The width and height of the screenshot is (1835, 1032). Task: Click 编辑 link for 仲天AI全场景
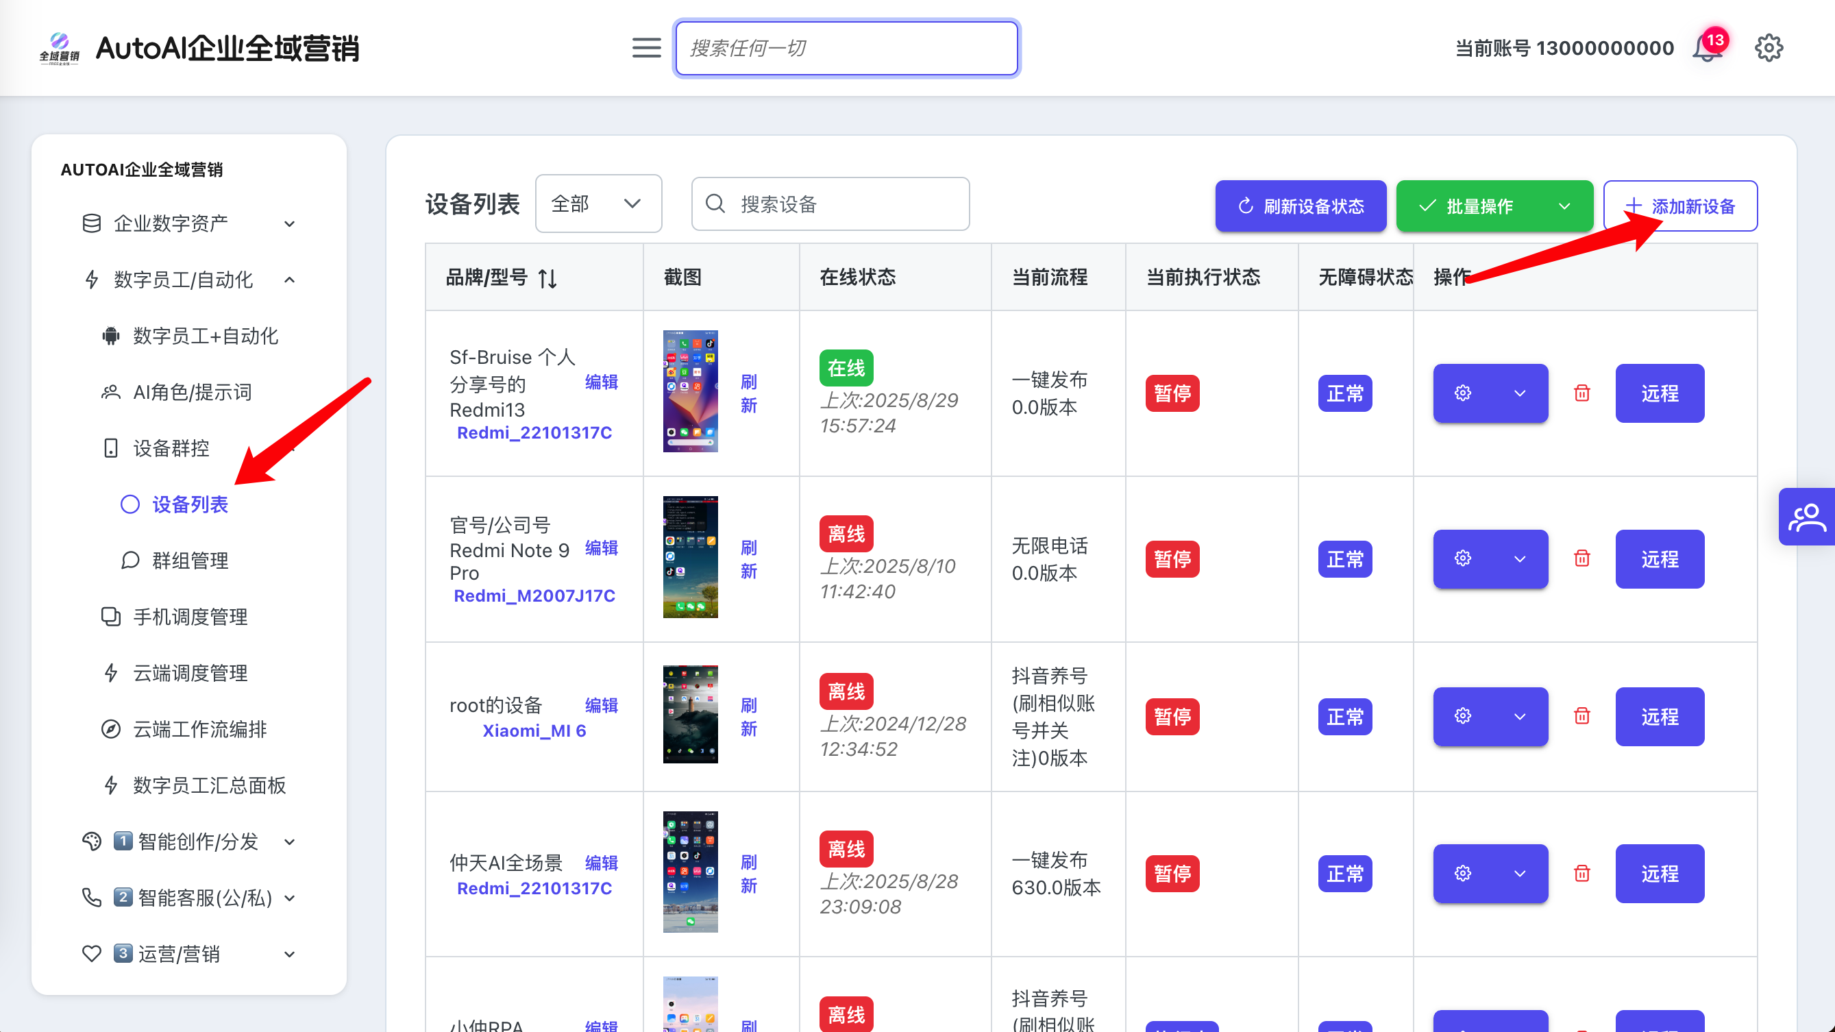(601, 863)
